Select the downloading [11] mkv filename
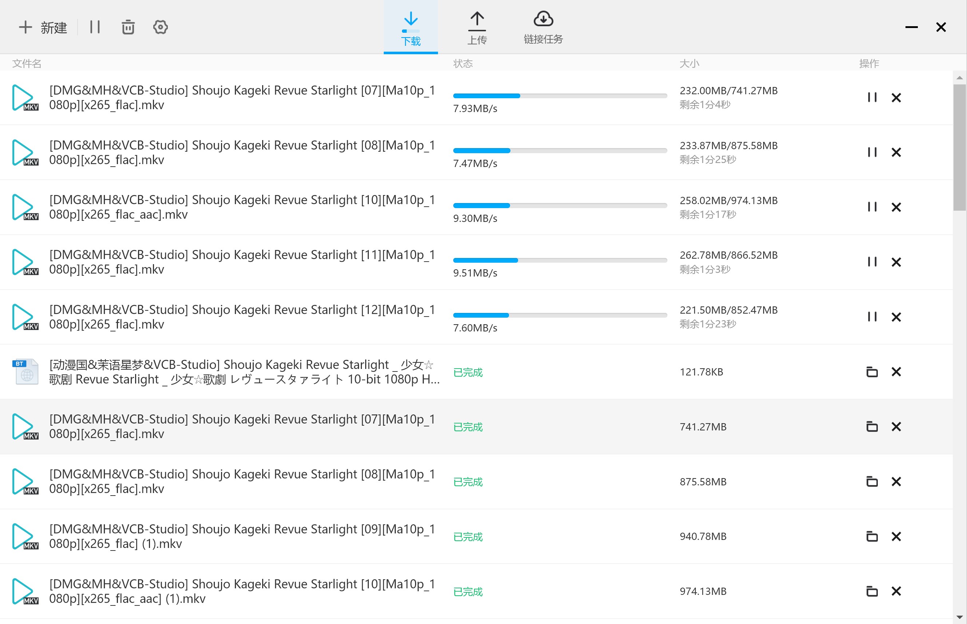This screenshot has width=967, height=624. [242, 262]
